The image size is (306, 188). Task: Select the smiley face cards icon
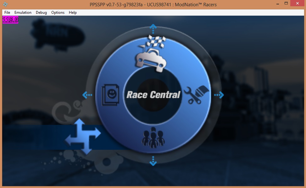tap(110, 95)
